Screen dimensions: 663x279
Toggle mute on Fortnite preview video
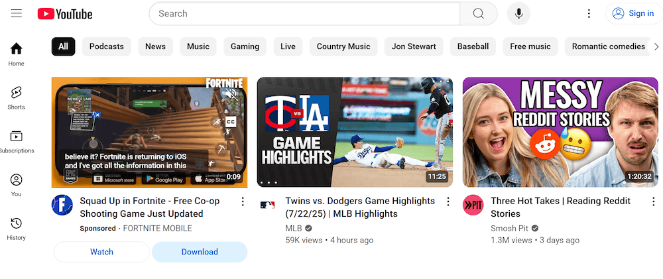[x=231, y=94]
